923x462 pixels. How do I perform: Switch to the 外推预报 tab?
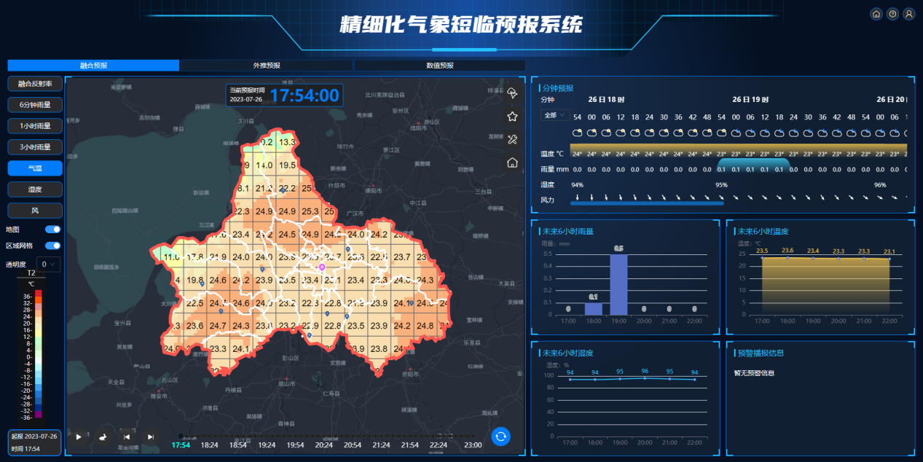(266, 66)
